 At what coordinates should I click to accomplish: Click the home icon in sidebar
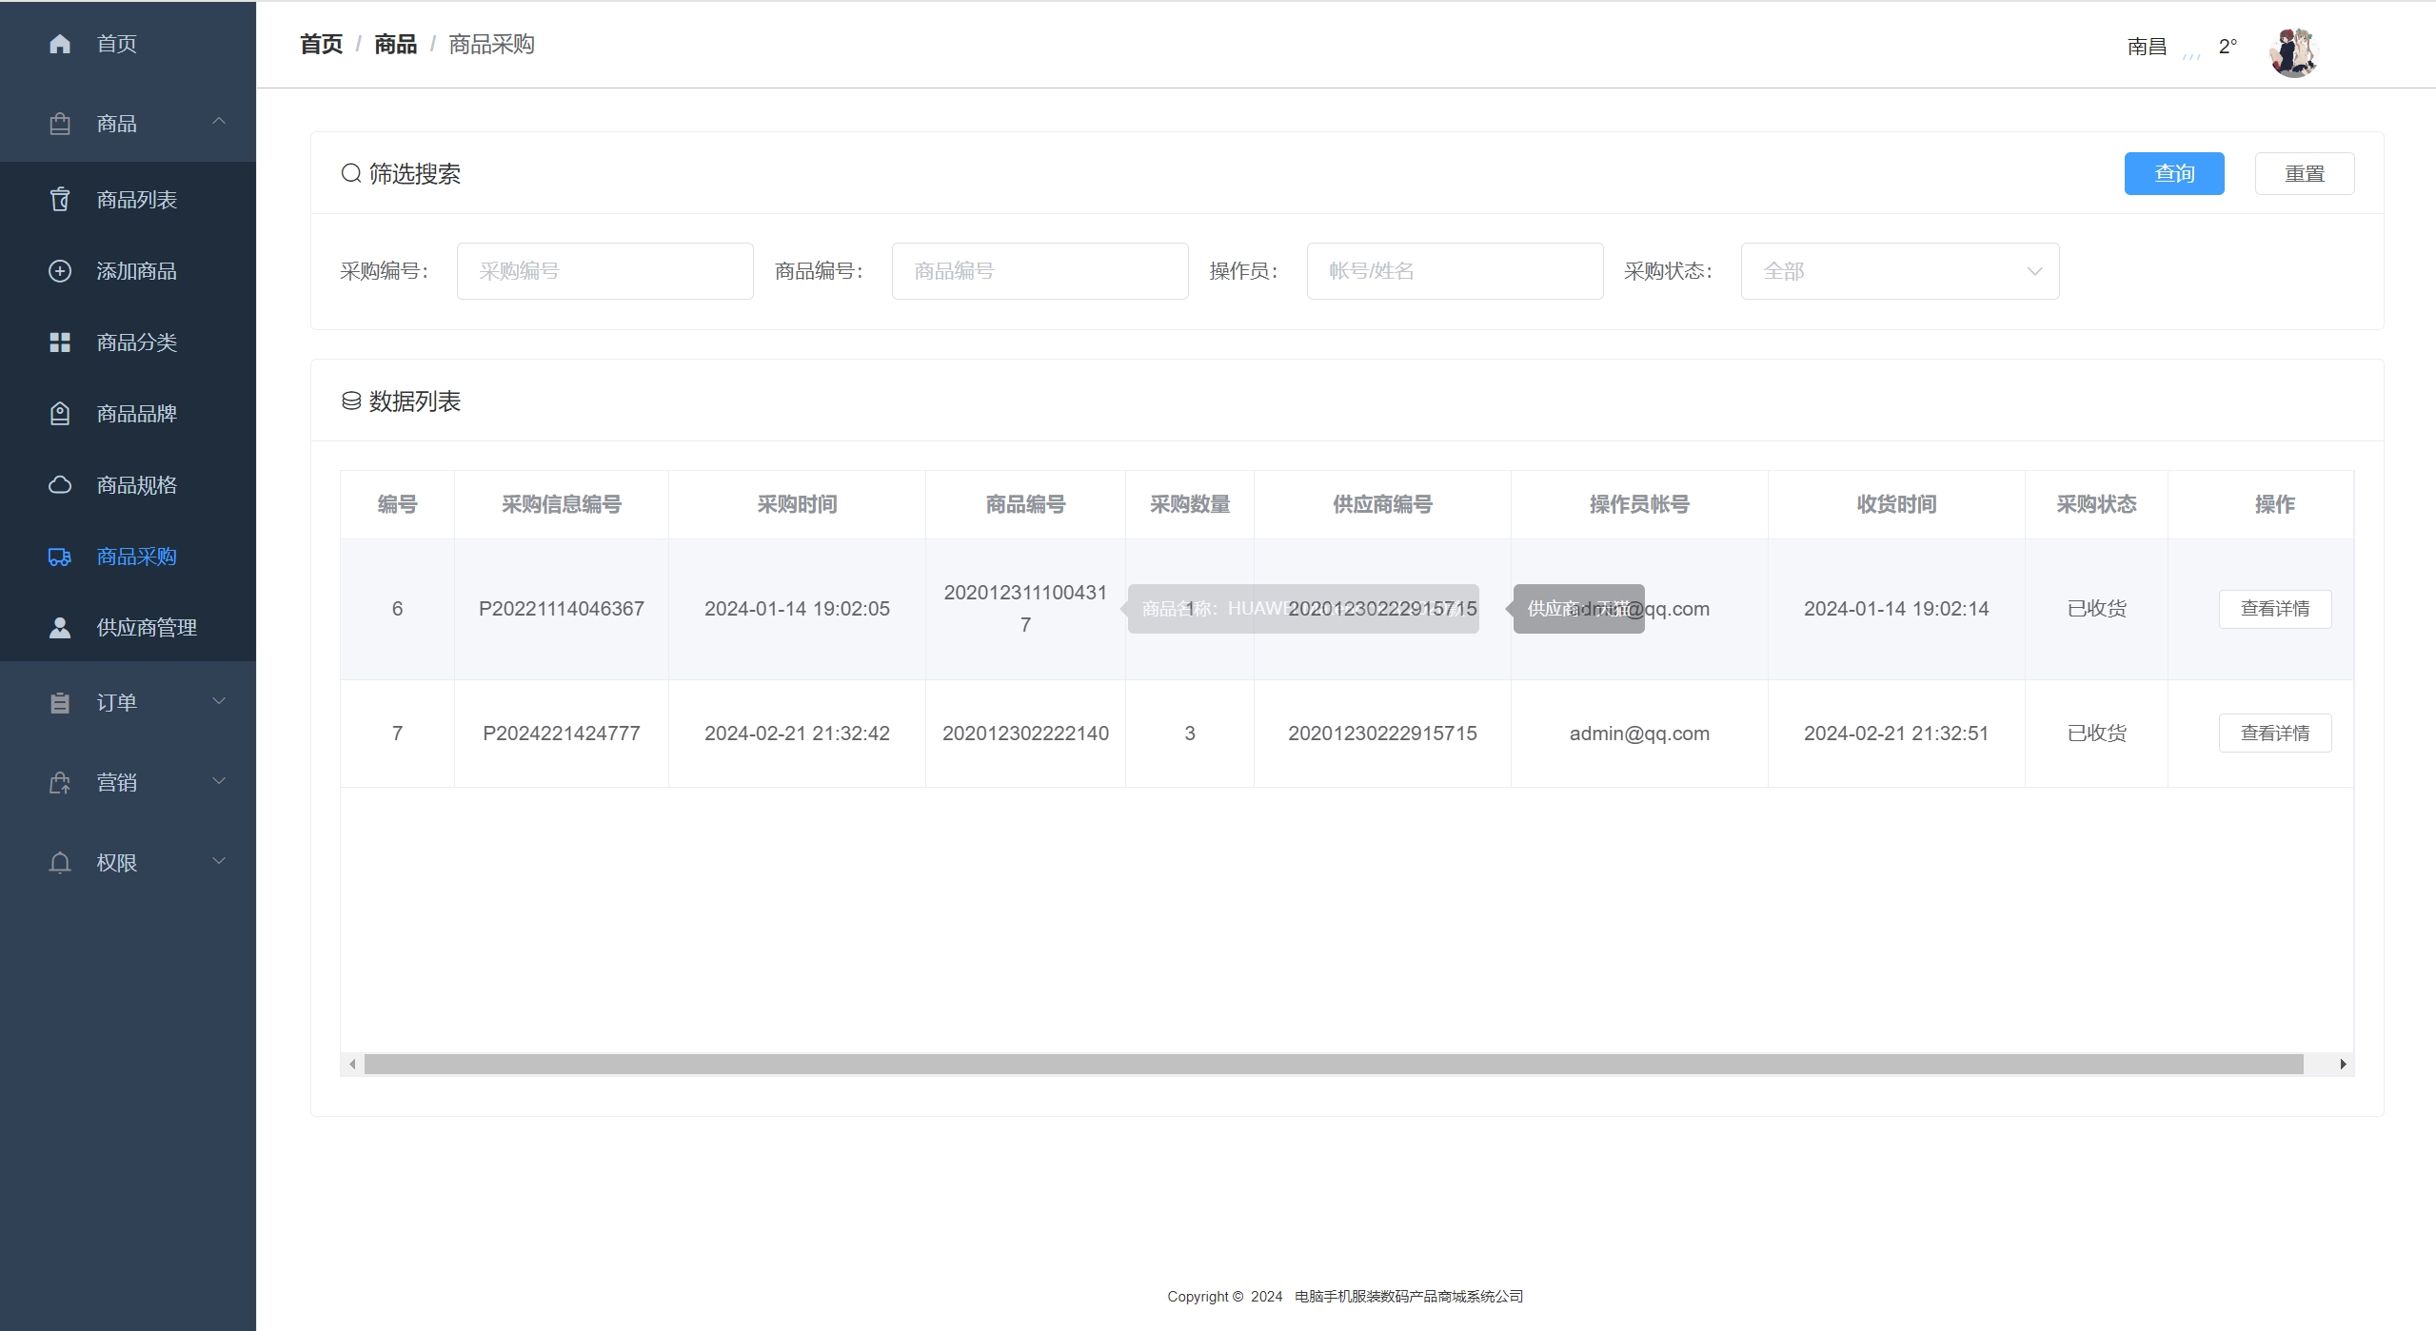coord(59,44)
